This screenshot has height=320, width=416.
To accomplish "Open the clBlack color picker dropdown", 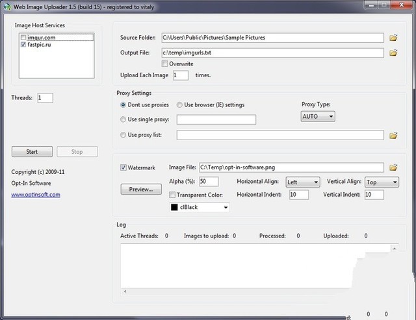I will tap(199, 207).
